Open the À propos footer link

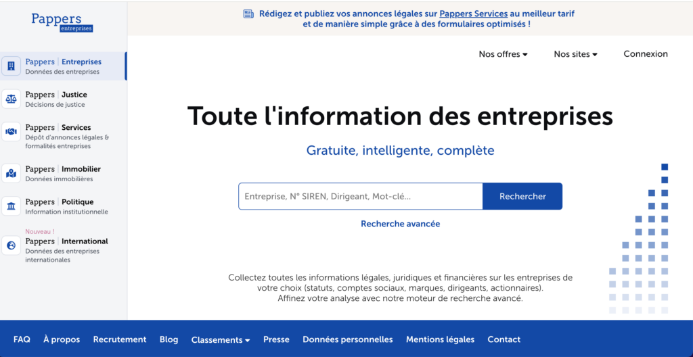62,339
